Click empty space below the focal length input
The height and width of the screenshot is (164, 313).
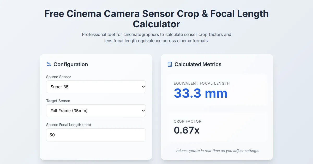[96, 150]
